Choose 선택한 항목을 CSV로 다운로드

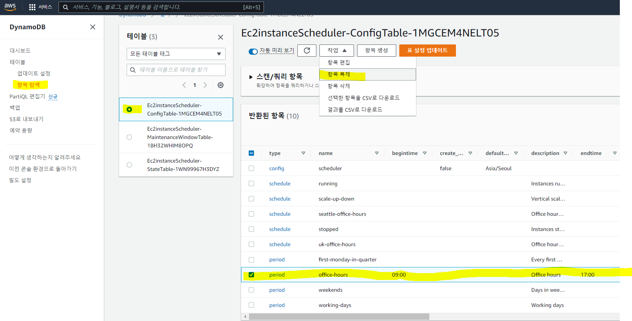368,98
